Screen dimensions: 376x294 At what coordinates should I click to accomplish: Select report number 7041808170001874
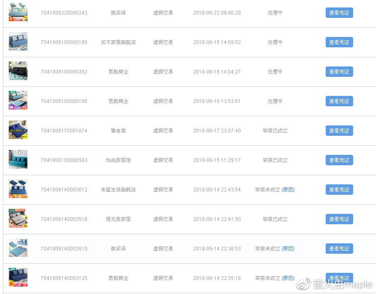(x=64, y=130)
